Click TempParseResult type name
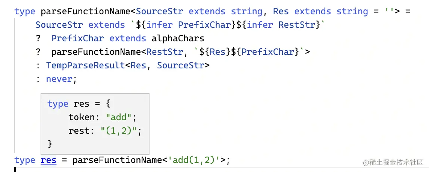Viewport: 429px width, 172px height. click(x=85, y=65)
